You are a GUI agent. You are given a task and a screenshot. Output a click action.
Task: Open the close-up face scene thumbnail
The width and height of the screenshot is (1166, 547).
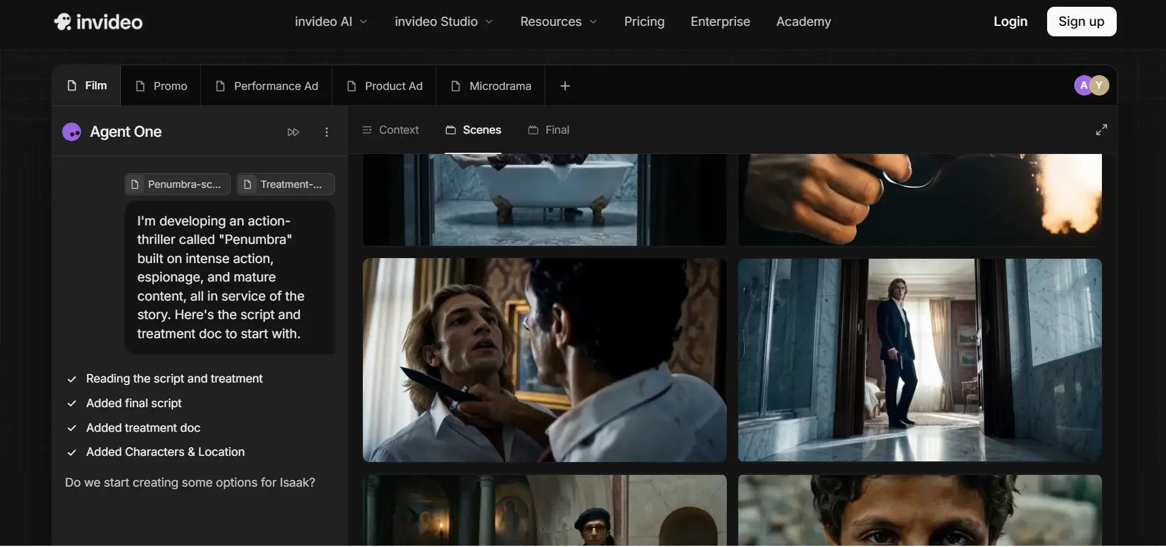[920, 510]
